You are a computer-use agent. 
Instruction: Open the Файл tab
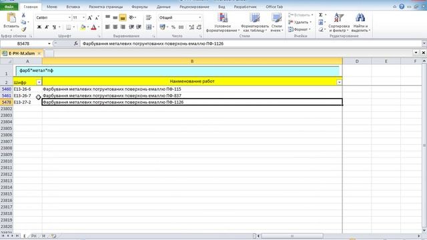9,7
